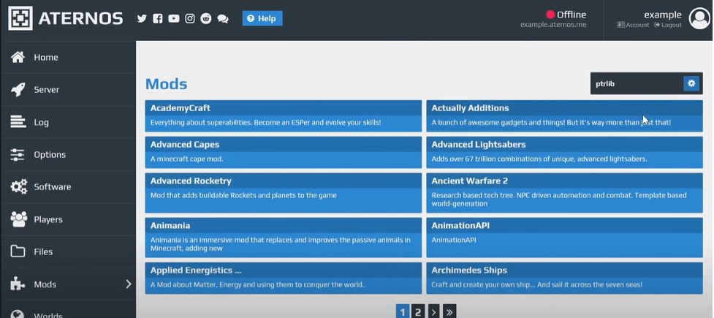Open the Ancient Warfare 2 mod

click(564, 193)
